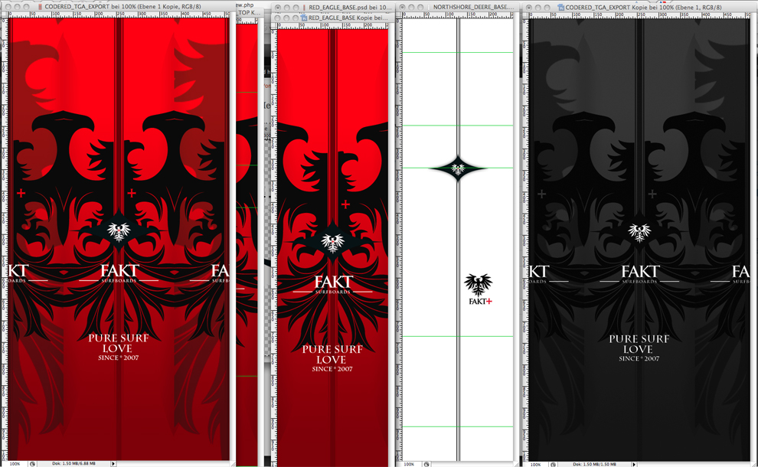Close the NORTHSHORE_DEERE_BASE window
This screenshot has height=467, width=758.
402,7
